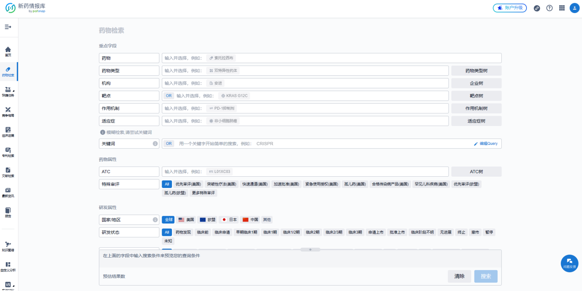Open the apps grid icon
Screen dimensions: 582x291
562,8
